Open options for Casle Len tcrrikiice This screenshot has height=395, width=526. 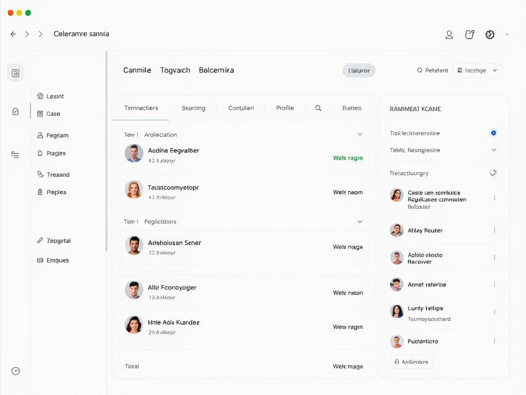coord(495,198)
